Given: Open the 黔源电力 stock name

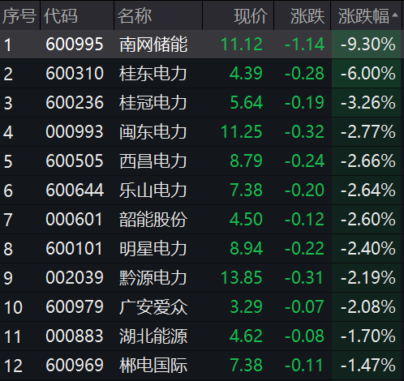Looking at the screenshot, I should coord(153,278).
